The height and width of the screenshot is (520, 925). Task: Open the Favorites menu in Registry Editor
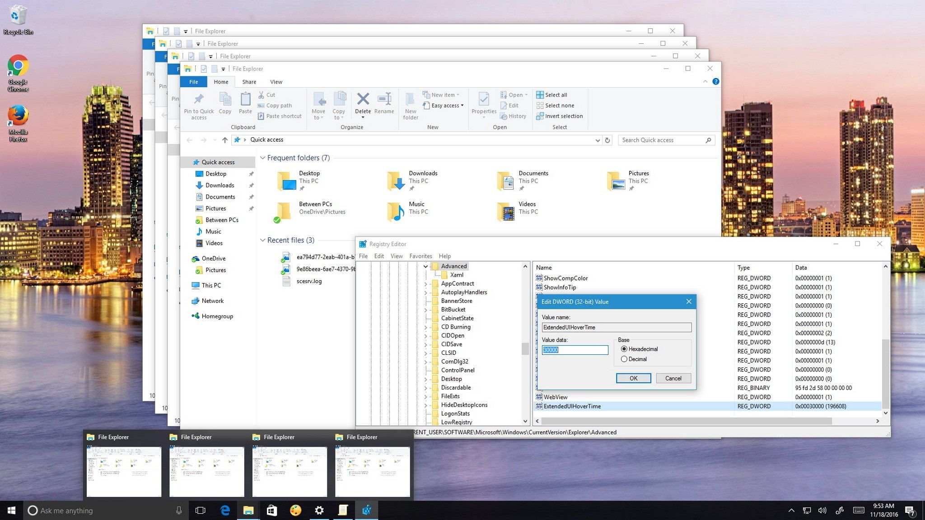pos(420,256)
